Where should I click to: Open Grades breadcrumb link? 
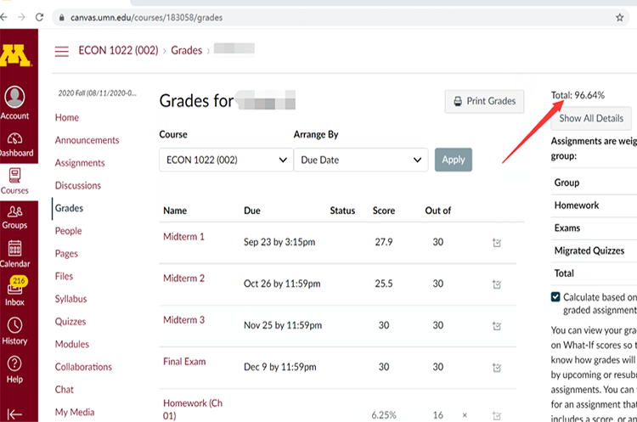point(187,50)
